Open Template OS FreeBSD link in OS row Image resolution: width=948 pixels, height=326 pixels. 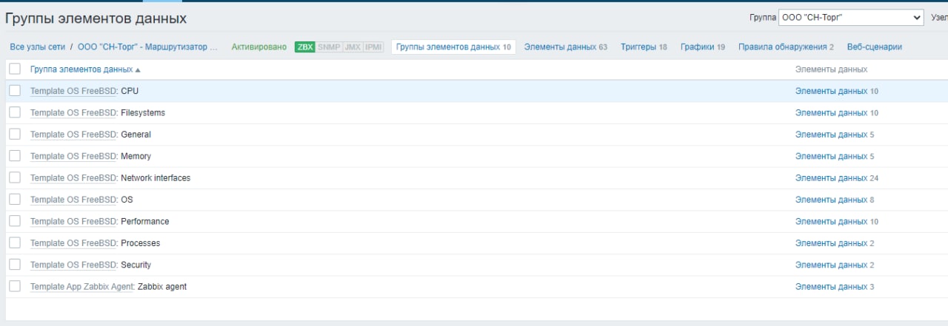click(73, 200)
